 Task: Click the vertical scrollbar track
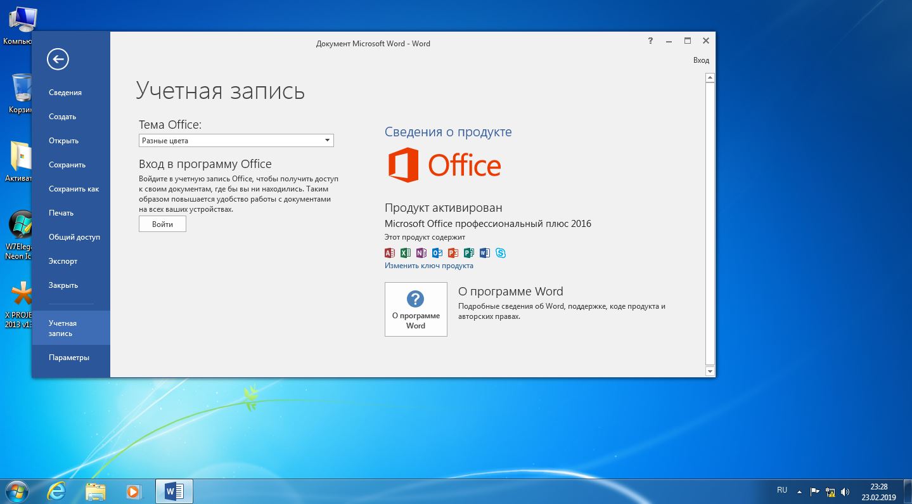point(710,224)
